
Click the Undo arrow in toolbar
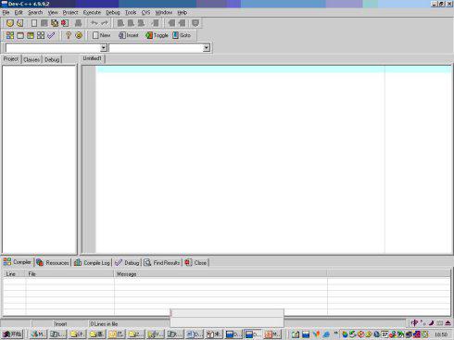(x=95, y=23)
